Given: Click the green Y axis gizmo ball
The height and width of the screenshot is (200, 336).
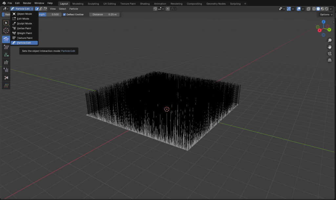Looking at the screenshot, I should click(x=329, y=30).
